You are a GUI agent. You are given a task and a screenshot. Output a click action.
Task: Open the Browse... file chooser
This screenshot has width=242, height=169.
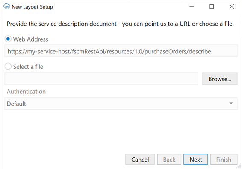(220, 79)
